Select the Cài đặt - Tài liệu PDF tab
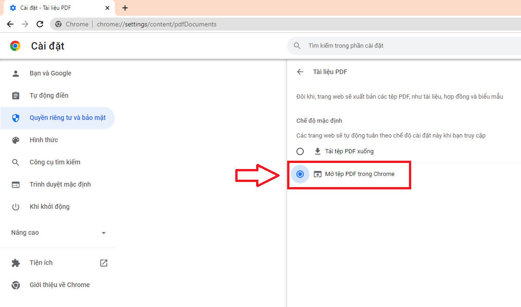The image size is (521, 307). tap(59, 8)
